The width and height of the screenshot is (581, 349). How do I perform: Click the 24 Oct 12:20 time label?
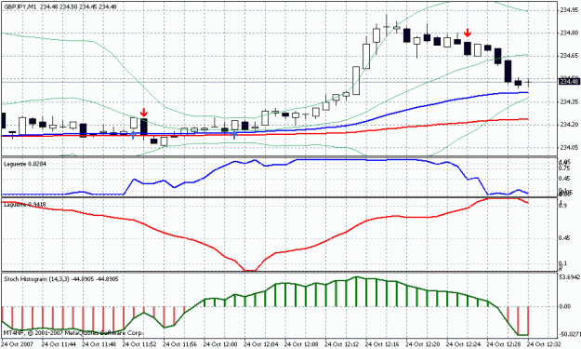click(422, 344)
